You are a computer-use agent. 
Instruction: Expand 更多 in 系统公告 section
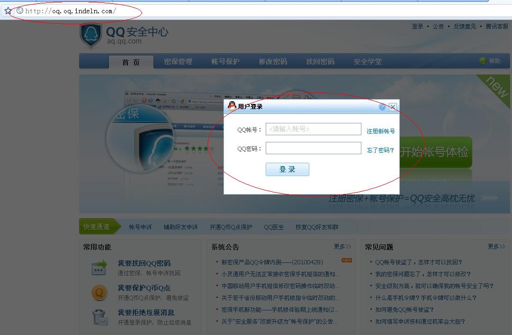pos(342,246)
